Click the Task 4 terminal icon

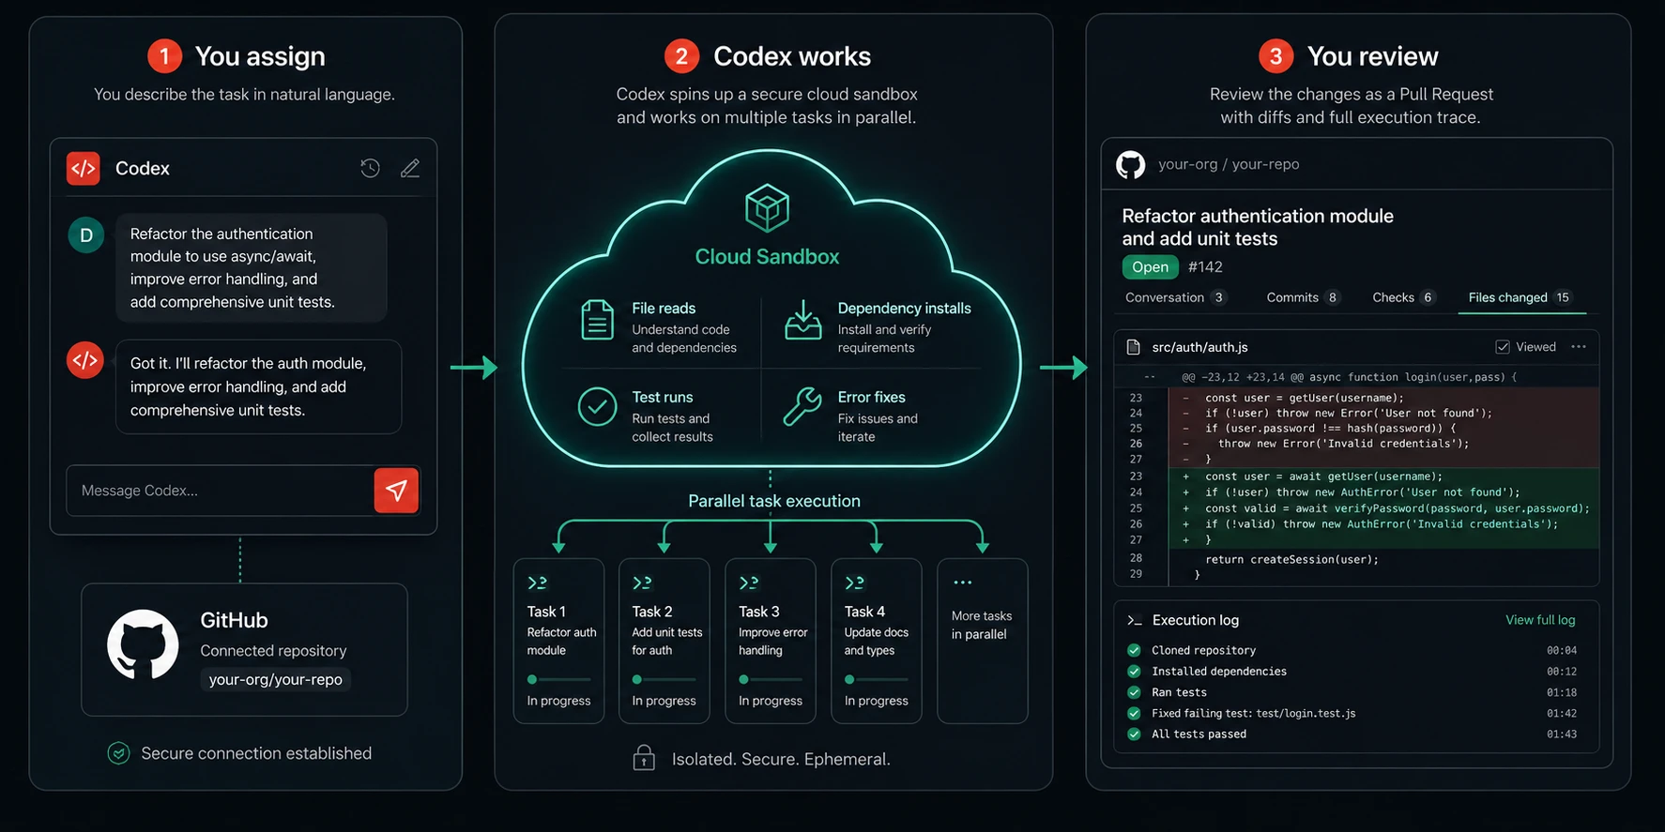click(854, 582)
